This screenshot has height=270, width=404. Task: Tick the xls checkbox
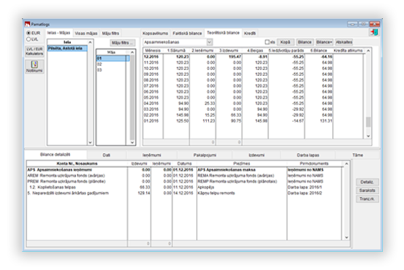[x=267, y=42]
